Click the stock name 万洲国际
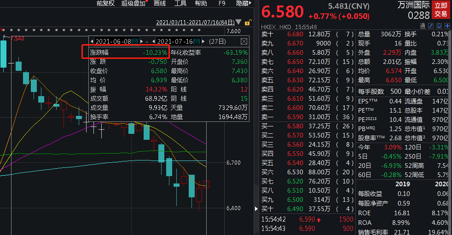Screen dimensions: 452x235 (x=414, y=5)
